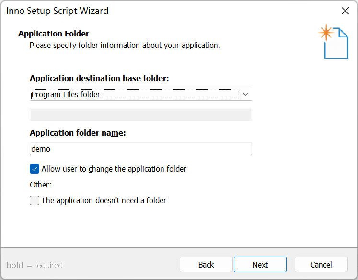Expand the destination base folder dropdown arrow
This screenshot has width=358, height=280.
tap(245, 94)
